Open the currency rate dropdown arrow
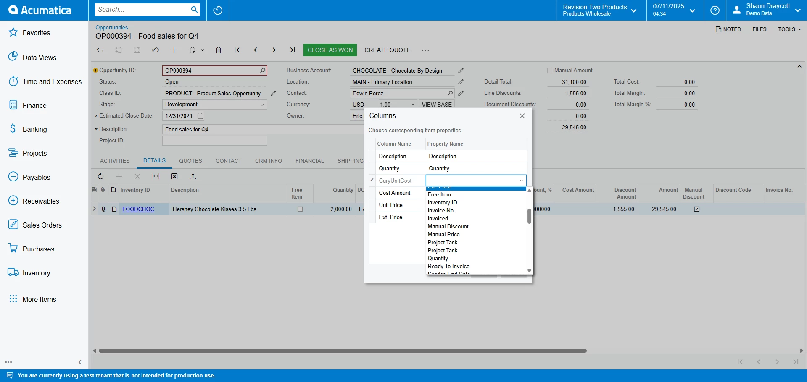The image size is (807, 382). pos(413,105)
